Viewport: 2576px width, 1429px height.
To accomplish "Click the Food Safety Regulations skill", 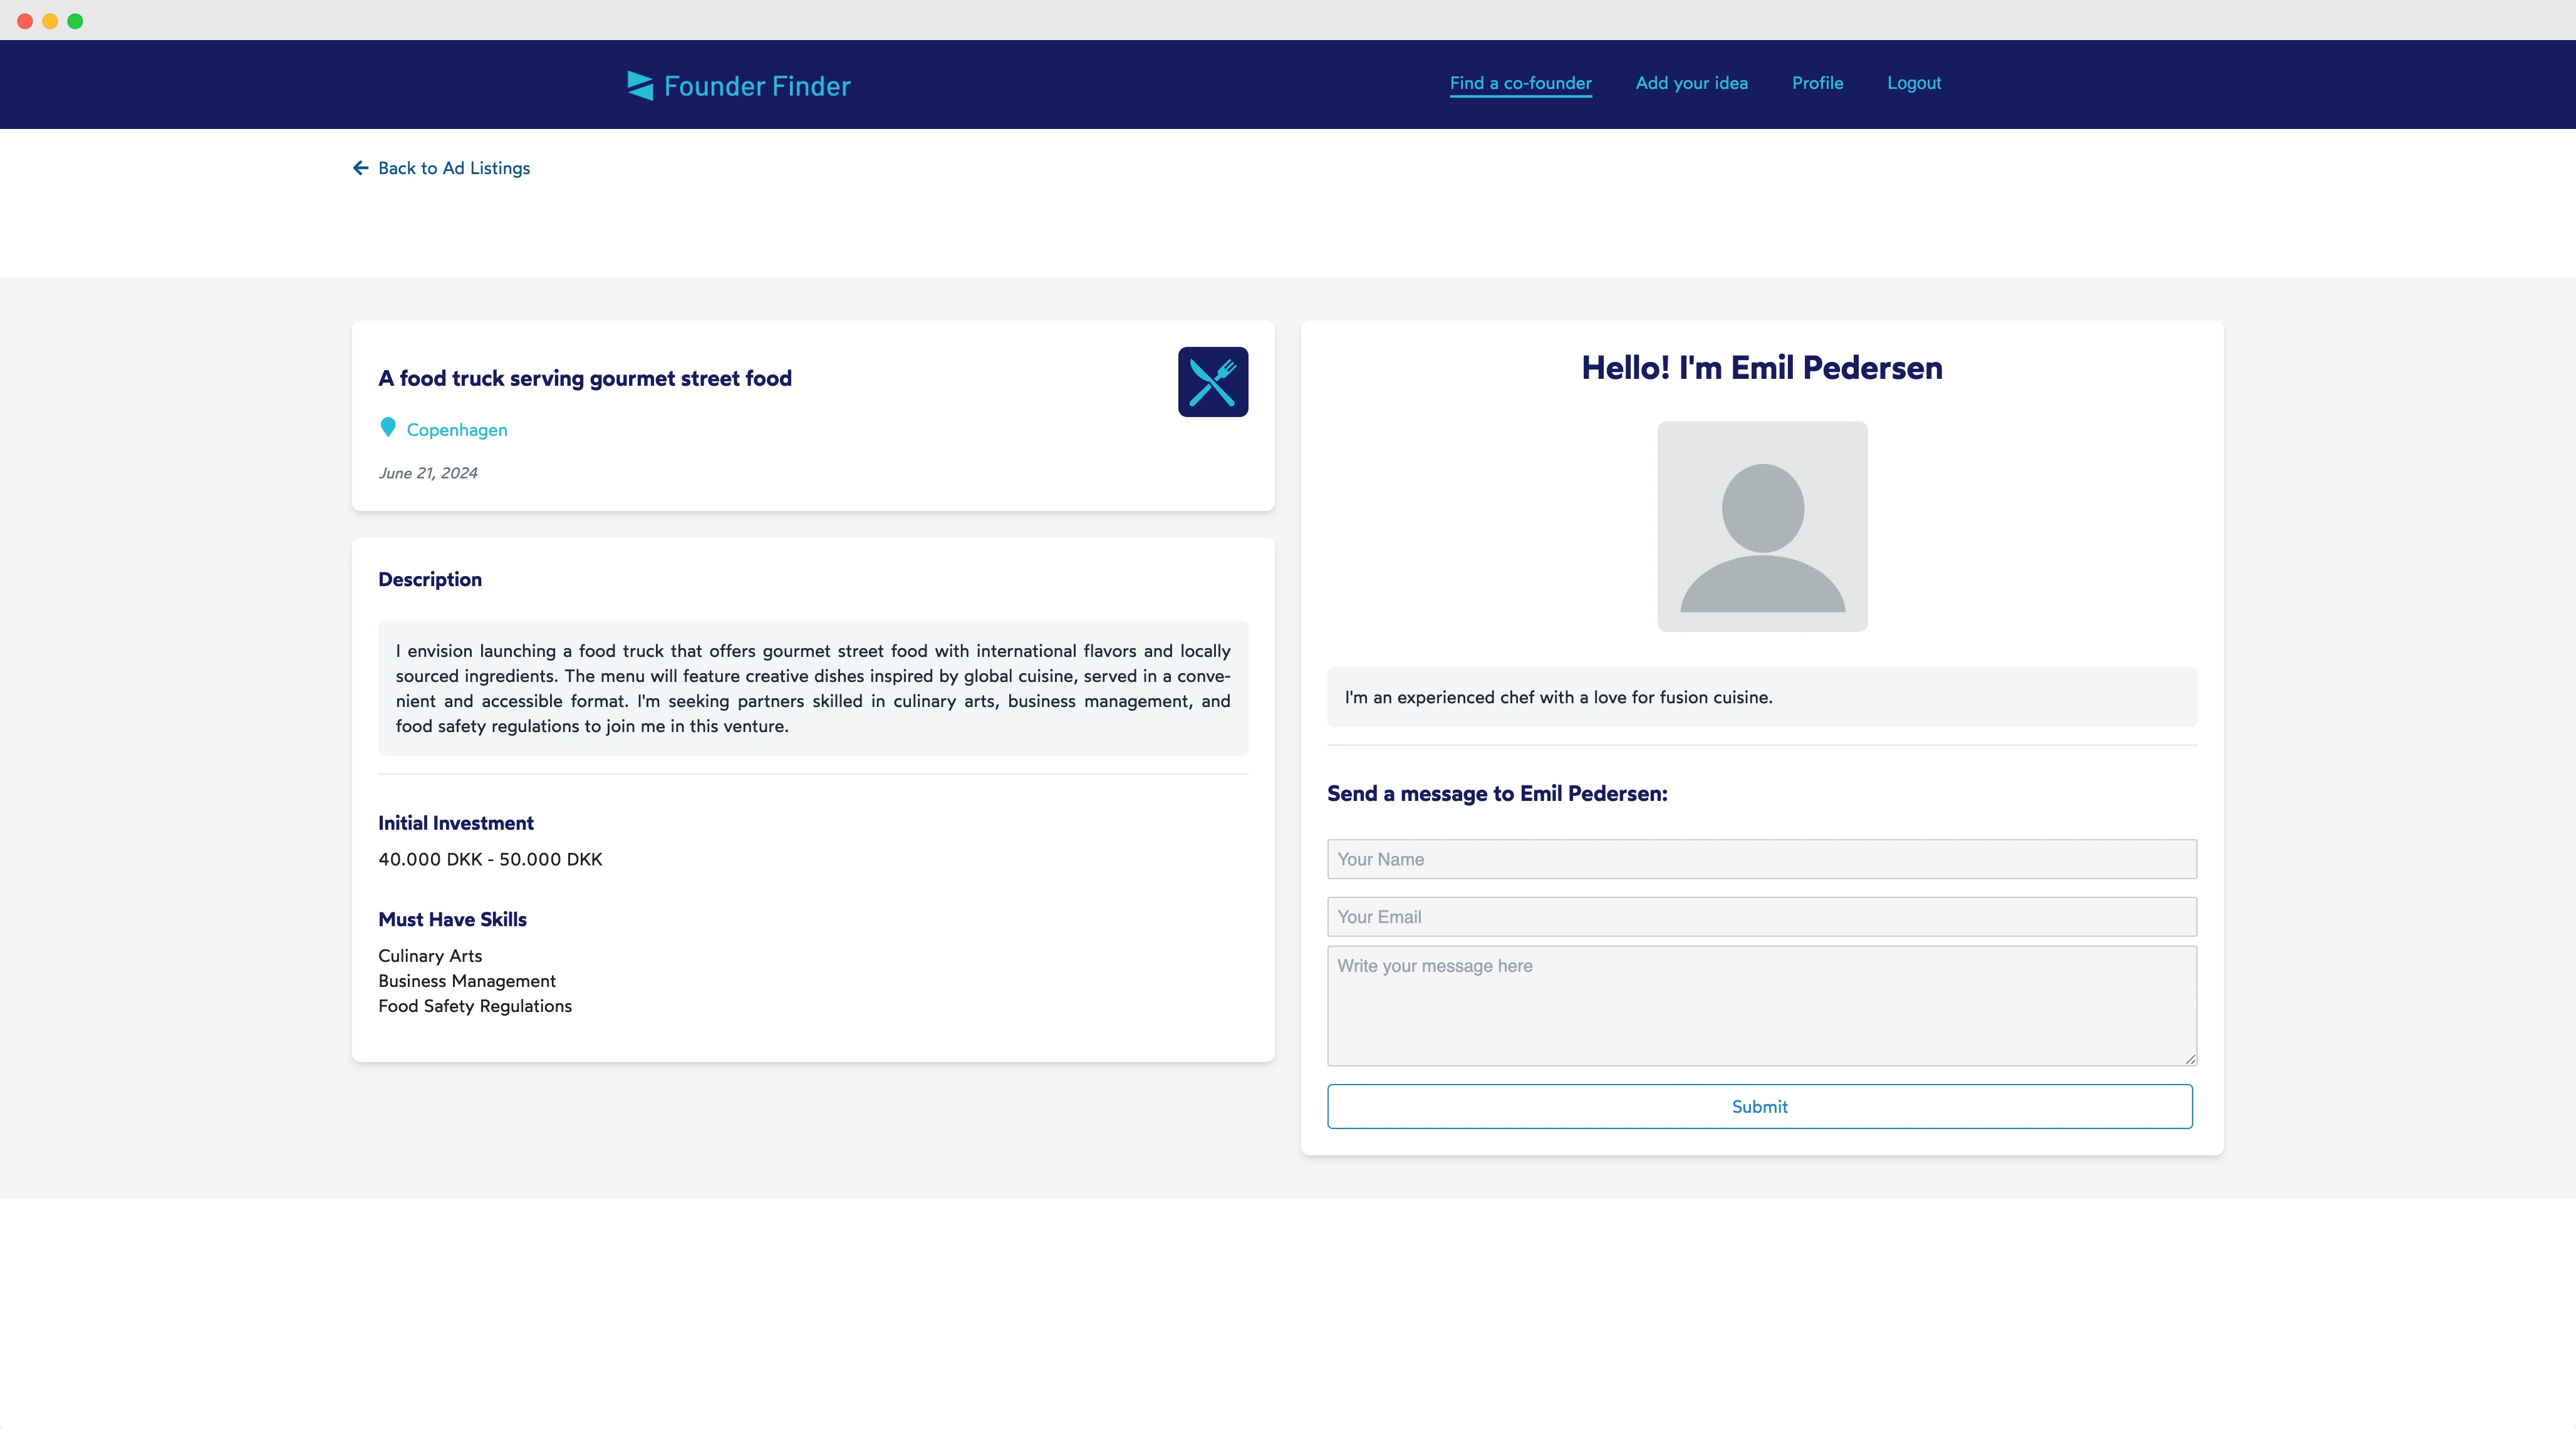I will [475, 1006].
